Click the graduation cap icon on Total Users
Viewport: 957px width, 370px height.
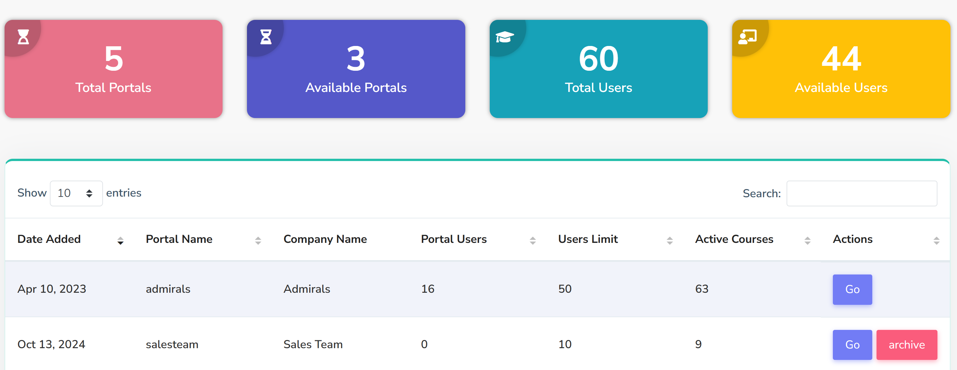pos(504,37)
